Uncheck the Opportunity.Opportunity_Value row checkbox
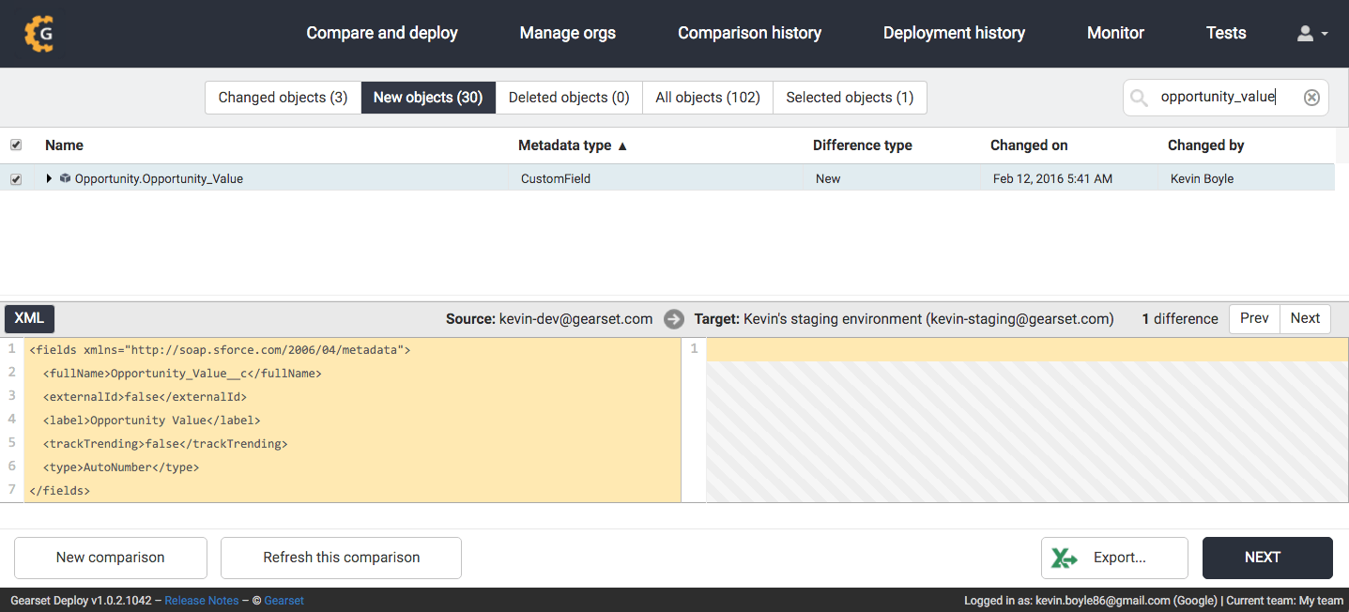This screenshot has height=612, width=1349. tap(16, 179)
